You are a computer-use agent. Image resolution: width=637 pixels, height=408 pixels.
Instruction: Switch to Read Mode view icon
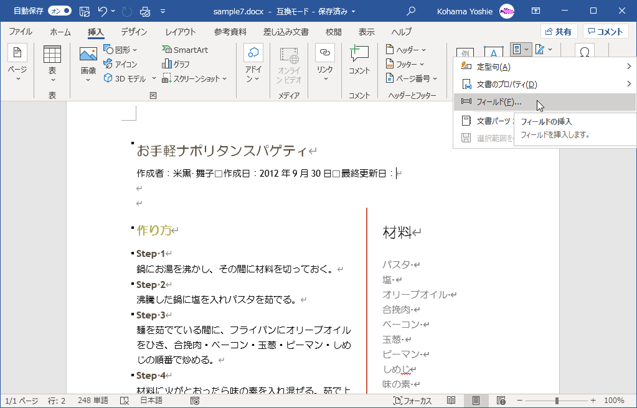tap(451, 401)
